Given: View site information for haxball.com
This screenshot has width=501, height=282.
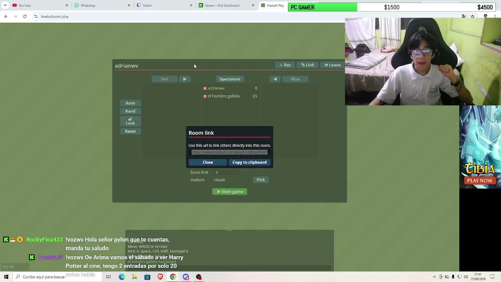Looking at the screenshot, I should coord(36,16).
